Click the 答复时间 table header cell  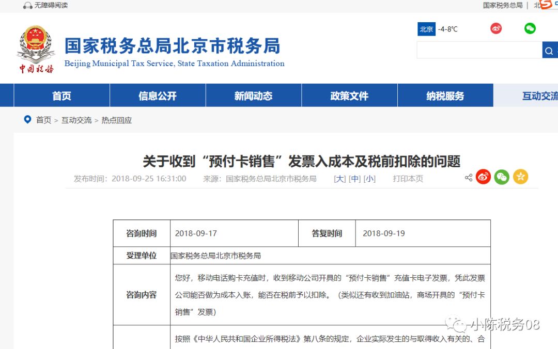327,233
